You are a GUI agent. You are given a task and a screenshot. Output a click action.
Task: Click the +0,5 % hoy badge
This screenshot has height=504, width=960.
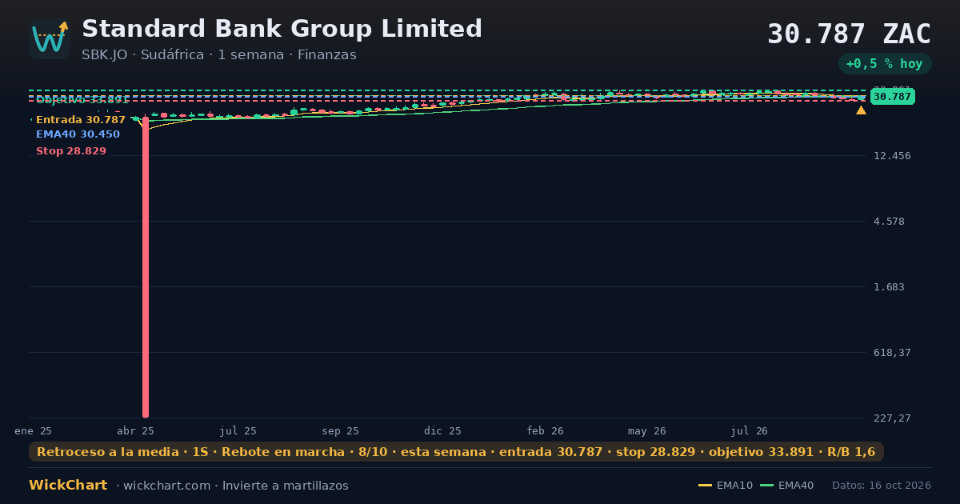[x=884, y=64]
